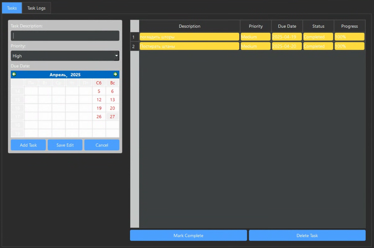This screenshot has height=248, width=374.
Task: Switch to the Task Logs tab
Action: (36, 8)
